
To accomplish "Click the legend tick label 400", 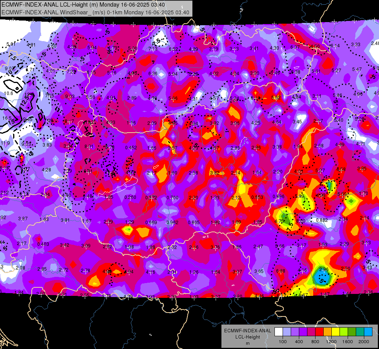I will point(299,342).
